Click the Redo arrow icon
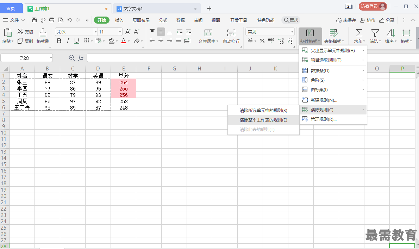 (78, 20)
